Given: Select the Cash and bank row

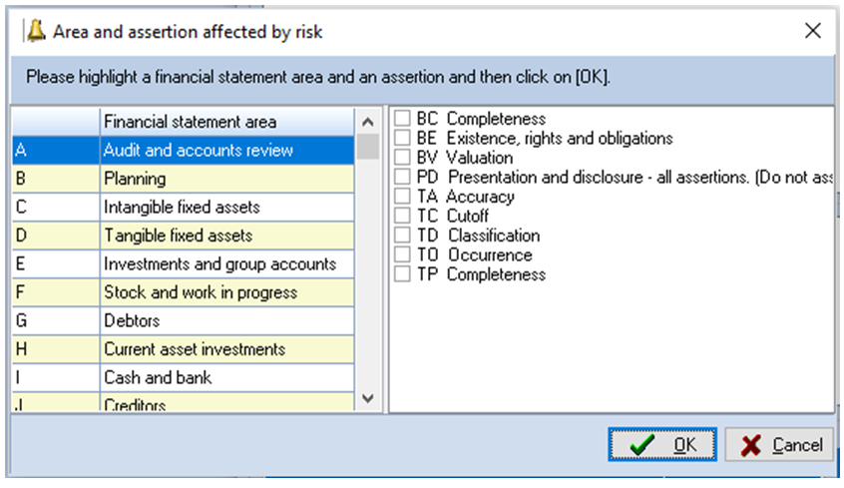Looking at the screenshot, I should point(183,377).
